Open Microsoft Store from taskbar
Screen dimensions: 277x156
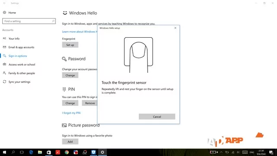tap(49, 152)
